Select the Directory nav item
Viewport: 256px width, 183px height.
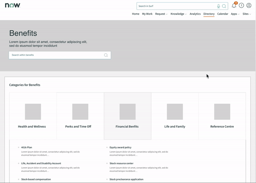209,14
